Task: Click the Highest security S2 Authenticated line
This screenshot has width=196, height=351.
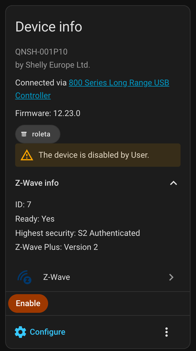Action: 78,233
